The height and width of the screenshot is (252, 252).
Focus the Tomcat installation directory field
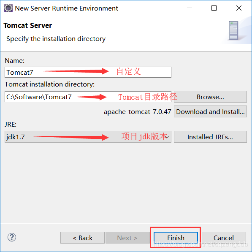88,97
